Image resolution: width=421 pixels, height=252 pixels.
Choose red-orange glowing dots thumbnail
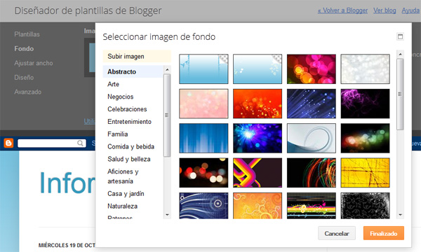tap(258, 104)
